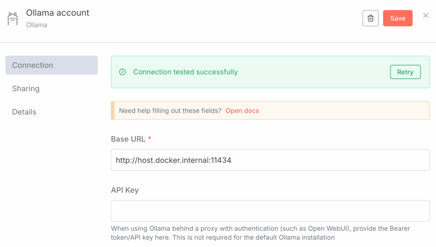436x247 pixels.
Task: Retry the connection test
Action: click(405, 72)
